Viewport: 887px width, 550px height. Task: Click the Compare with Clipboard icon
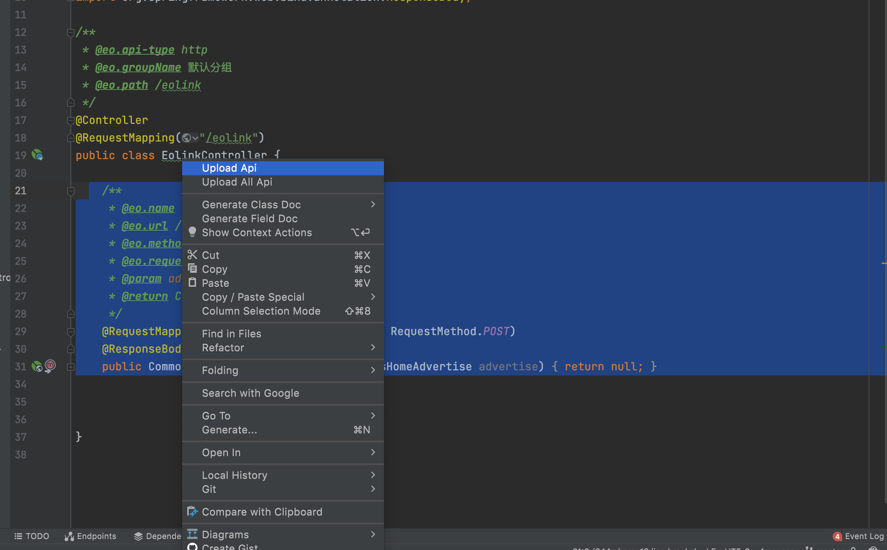click(192, 511)
